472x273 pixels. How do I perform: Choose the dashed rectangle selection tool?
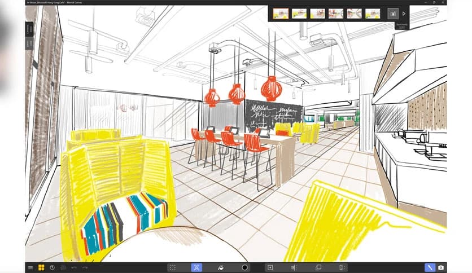tap(173, 267)
